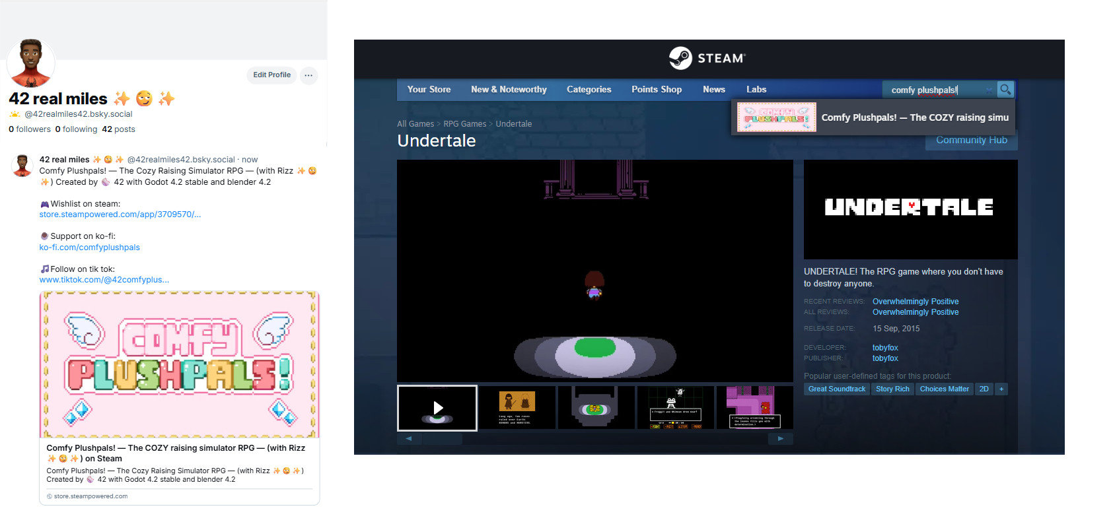This screenshot has height=526, width=1113.
Task: Open the ko-fi.com/comfyplushpals link
Action: [x=90, y=247]
